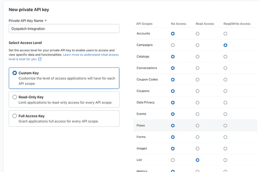The image size is (259, 172).
Task: Choose Read/Write Access for Catalogs
Action: pos(225,57)
